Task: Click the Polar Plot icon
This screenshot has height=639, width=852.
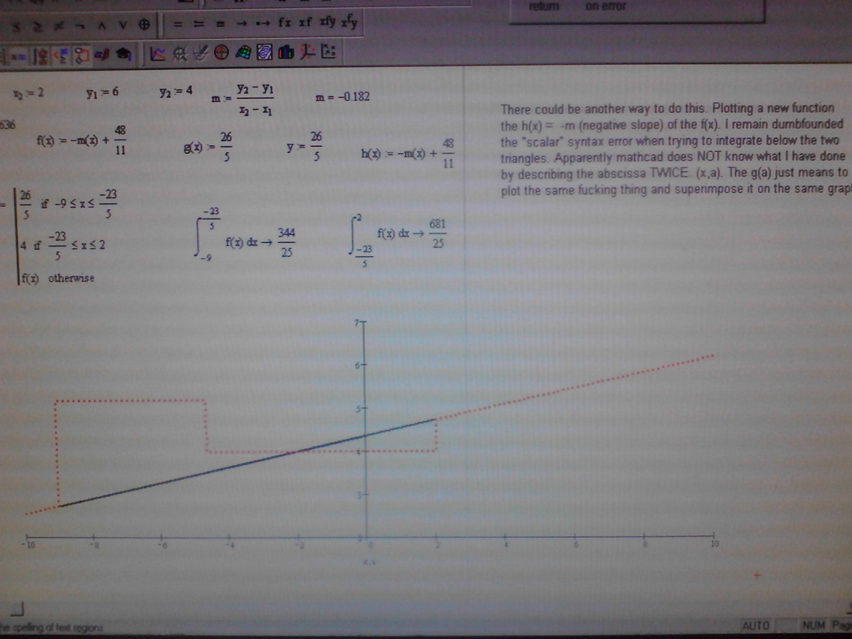Action: point(221,53)
